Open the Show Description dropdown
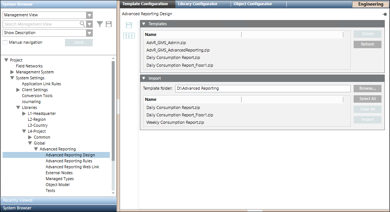The width and height of the screenshot is (390, 212). (x=89, y=33)
